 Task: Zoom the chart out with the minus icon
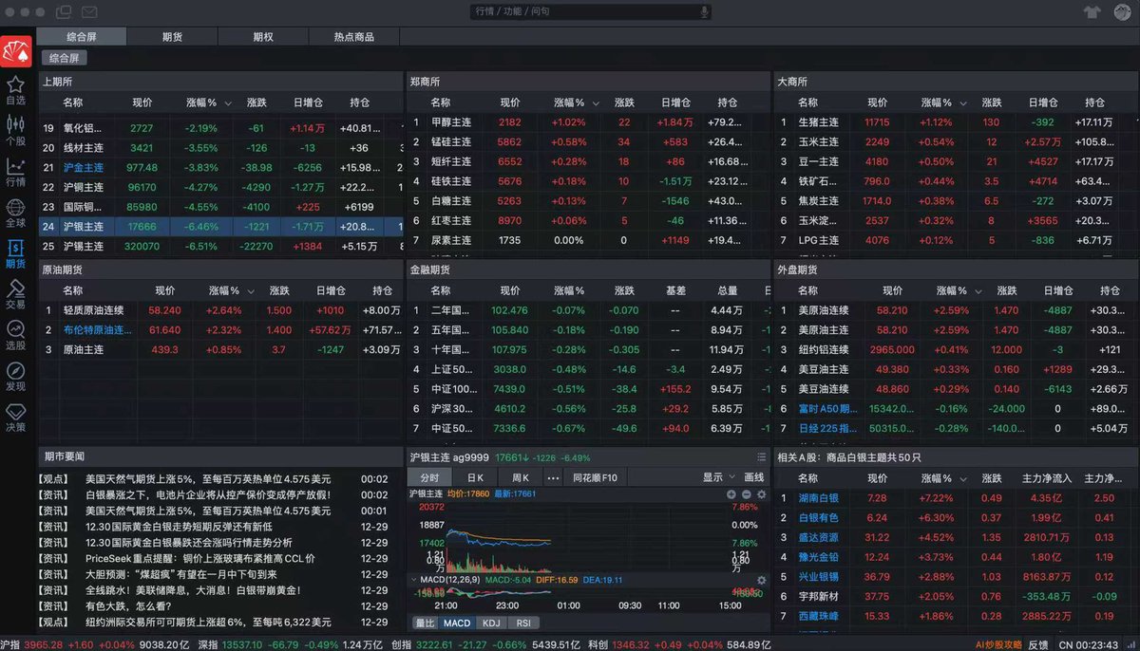click(x=746, y=494)
